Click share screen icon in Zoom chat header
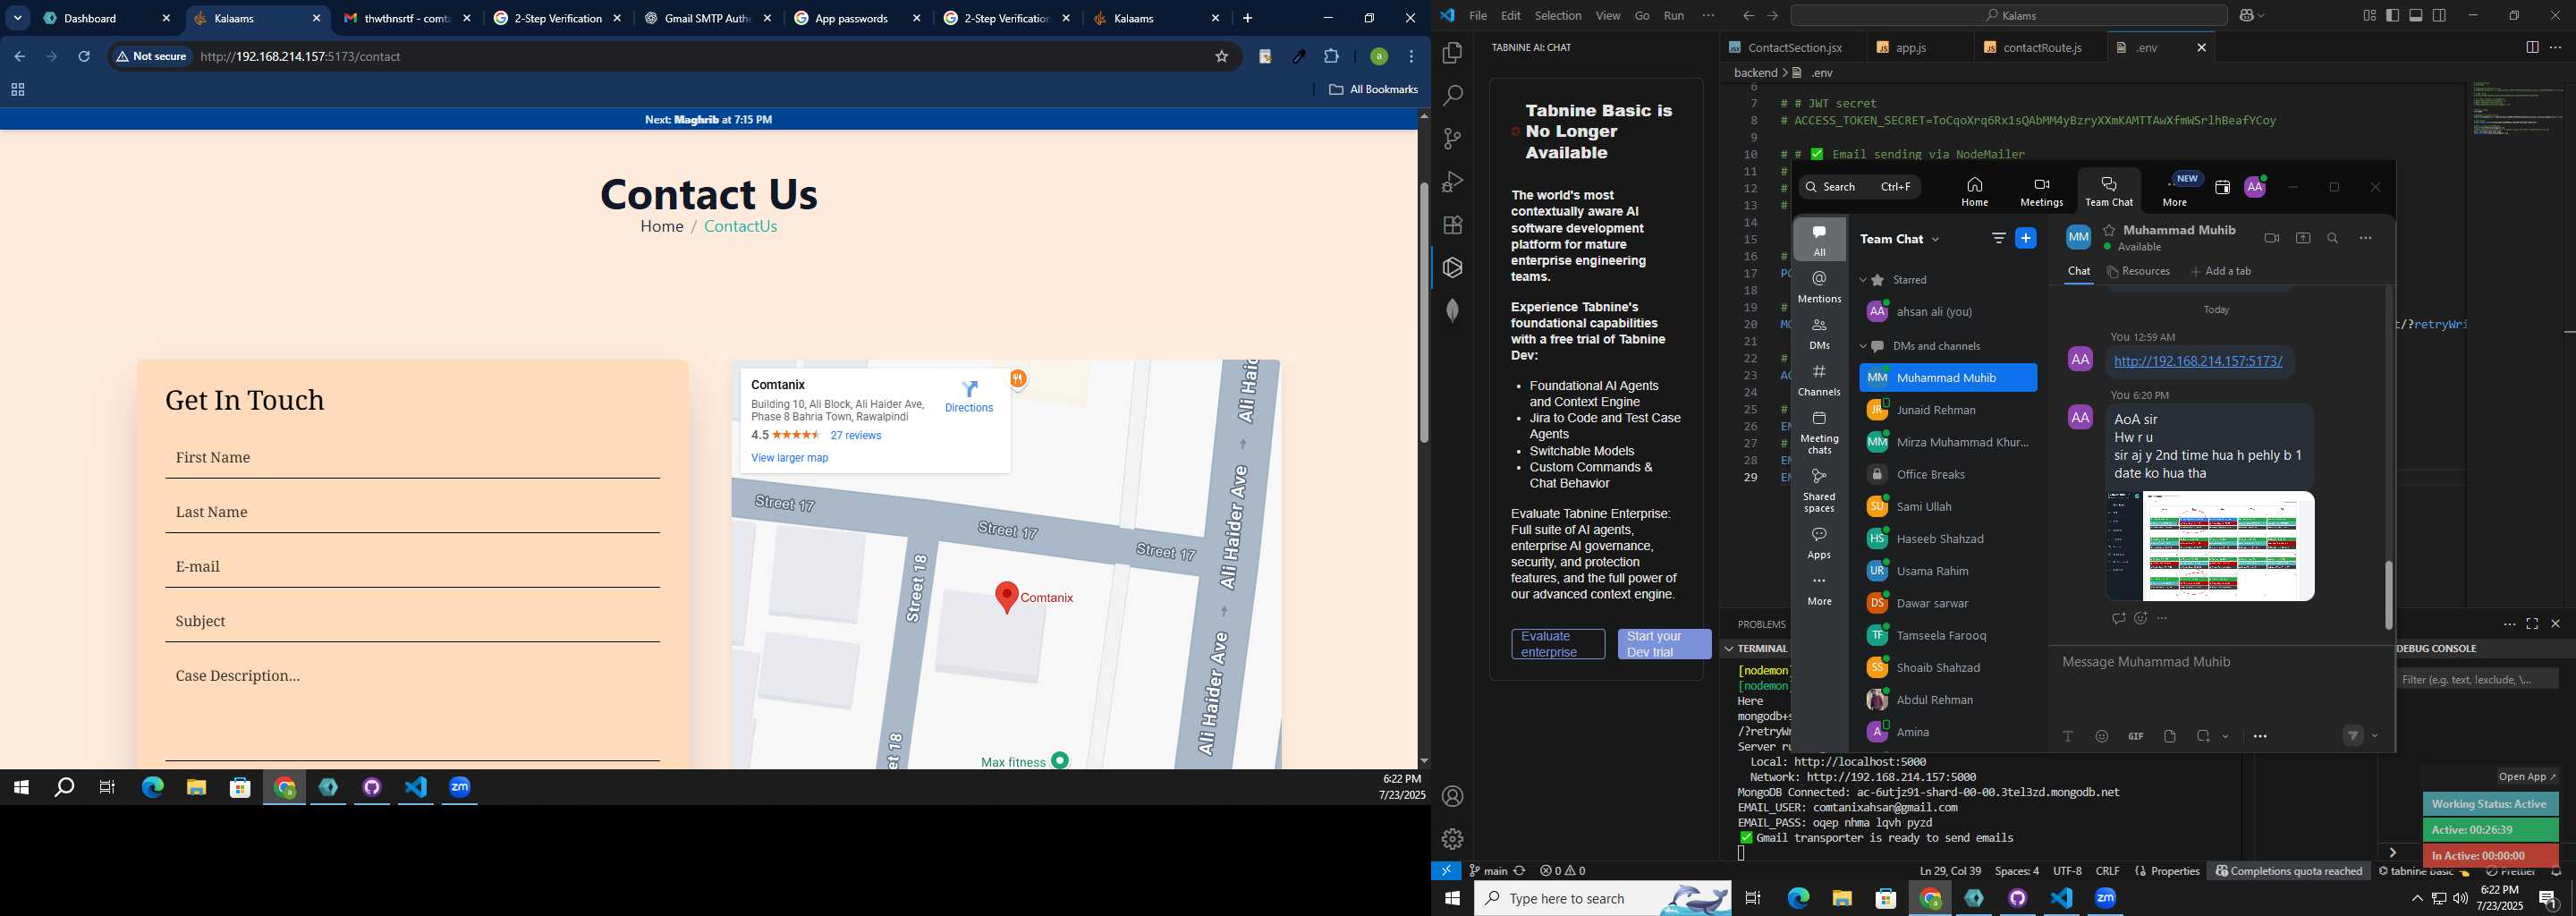 (2303, 238)
